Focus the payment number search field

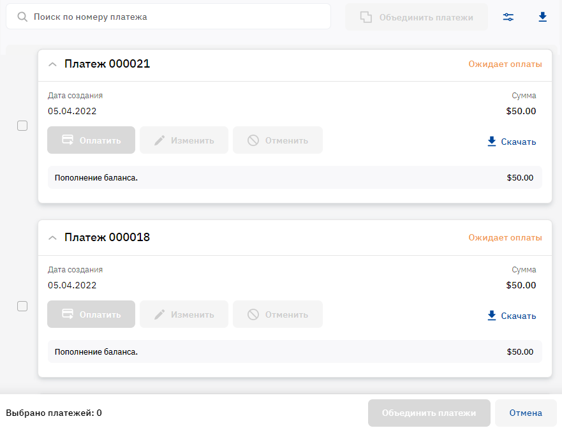pyautogui.click(x=168, y=17)
